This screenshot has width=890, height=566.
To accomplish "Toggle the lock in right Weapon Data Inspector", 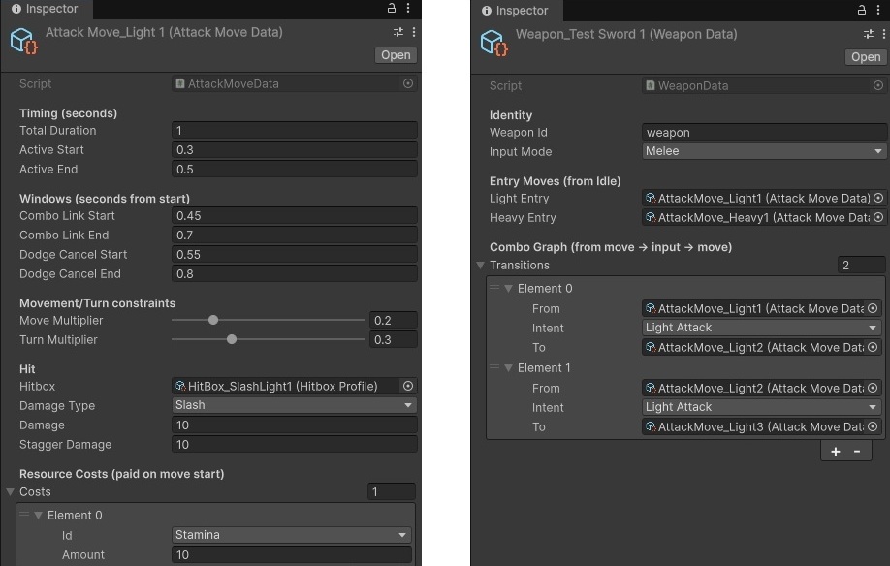I will pyautogui.click(x=862, y=10).
